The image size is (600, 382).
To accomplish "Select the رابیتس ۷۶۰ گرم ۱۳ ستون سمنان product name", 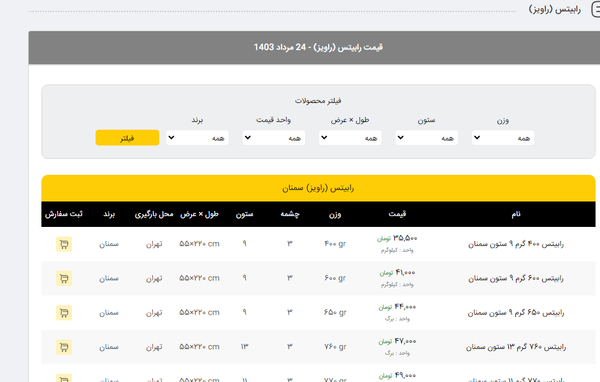I will 516,347.
